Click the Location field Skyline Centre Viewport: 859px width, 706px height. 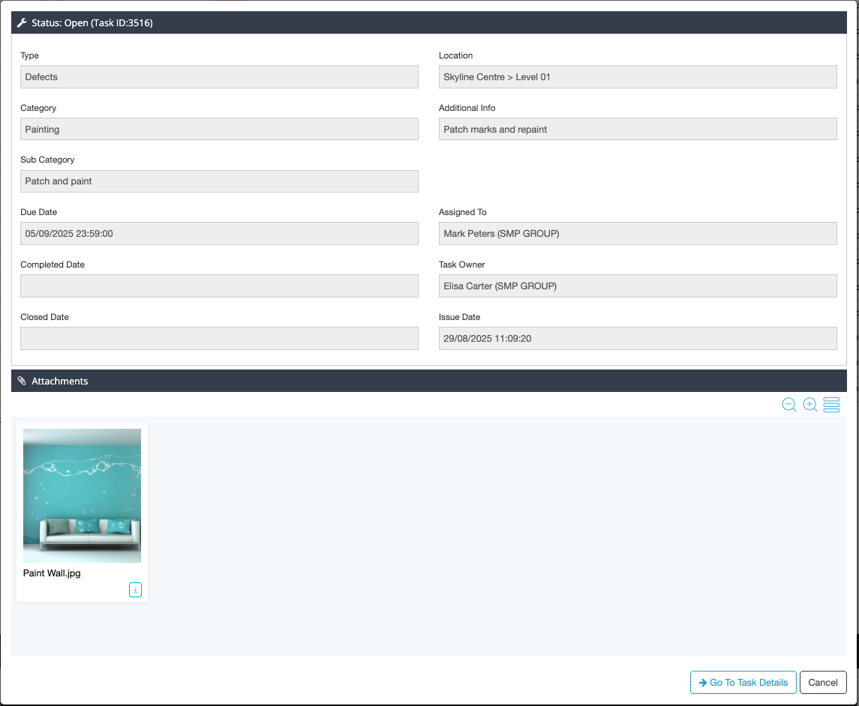coord(637,77)
